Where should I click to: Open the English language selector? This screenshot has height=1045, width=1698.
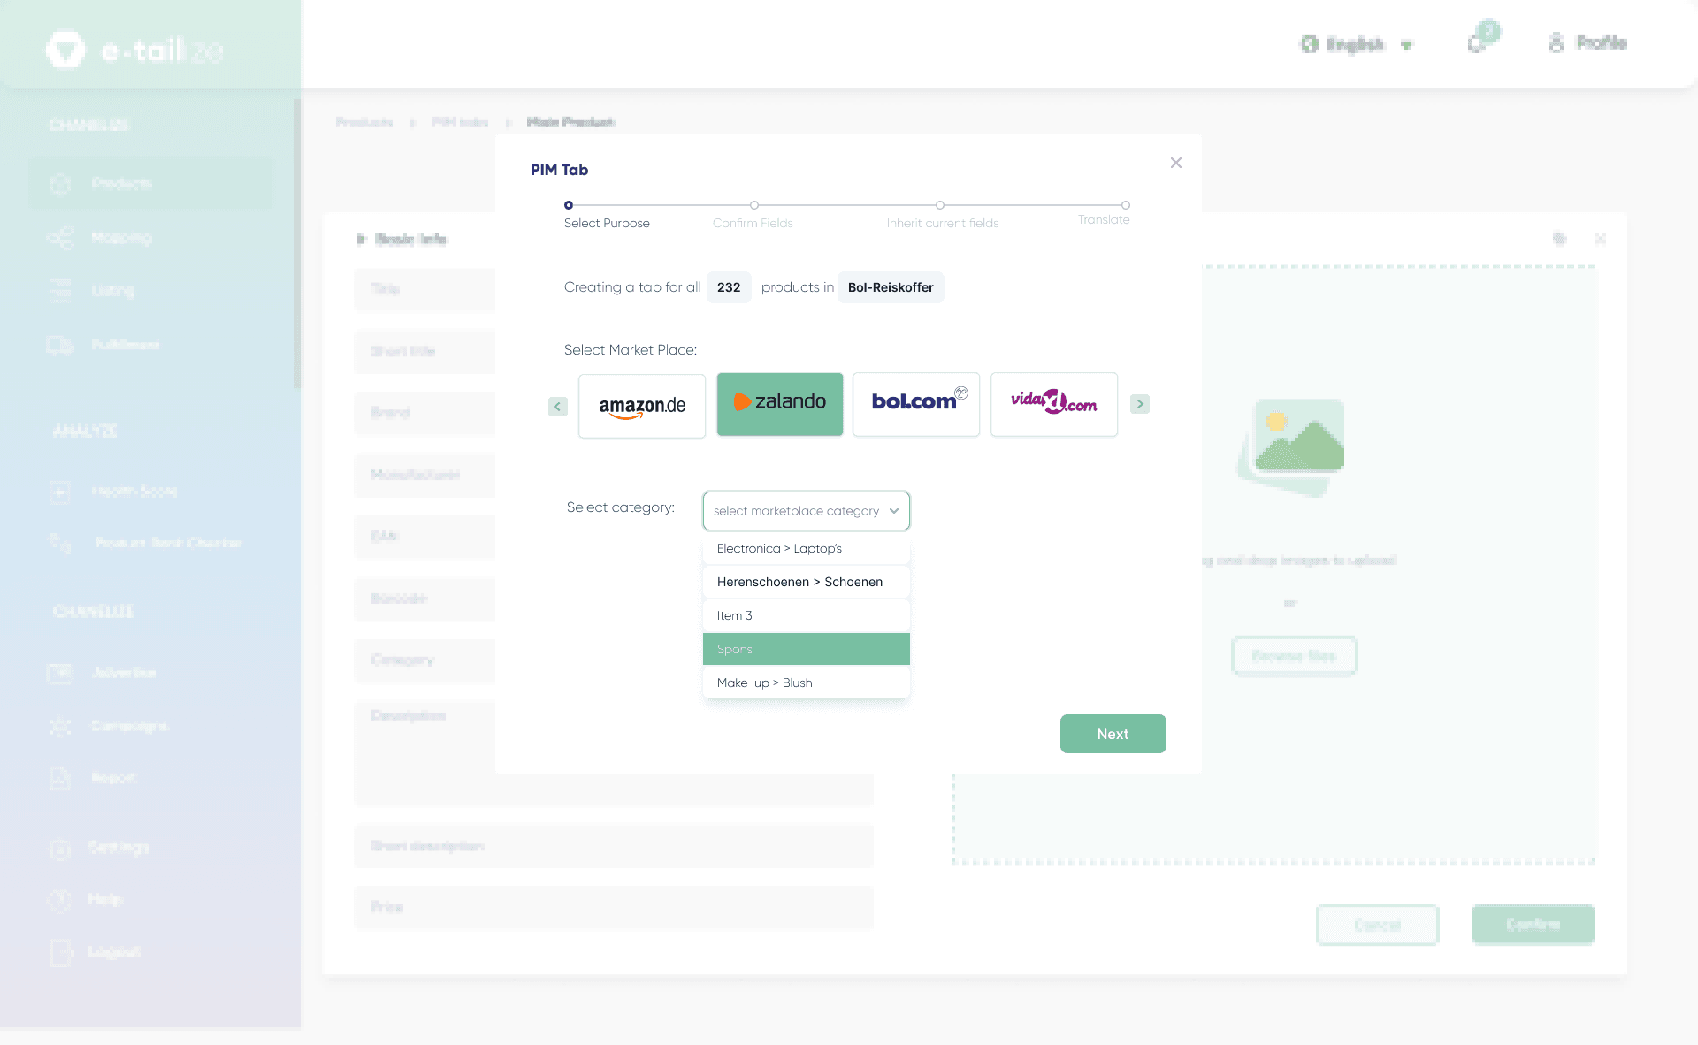pos(1355,44)
